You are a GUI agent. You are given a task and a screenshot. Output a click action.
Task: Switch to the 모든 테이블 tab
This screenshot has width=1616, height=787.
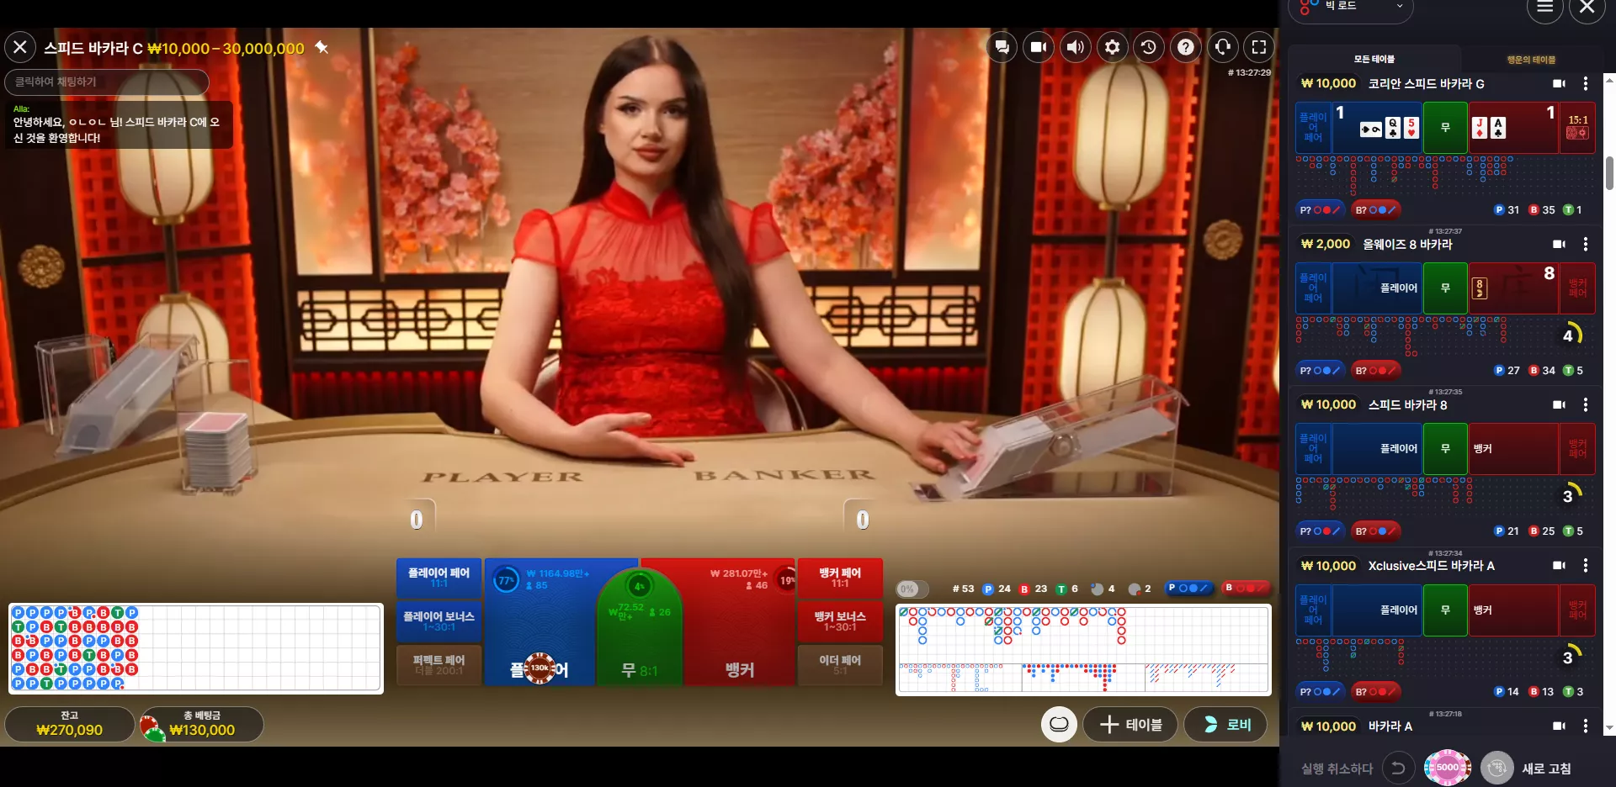[x=1374, y=59]
